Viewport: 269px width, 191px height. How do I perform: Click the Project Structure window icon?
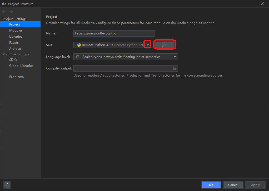click(x=4, y=4)
